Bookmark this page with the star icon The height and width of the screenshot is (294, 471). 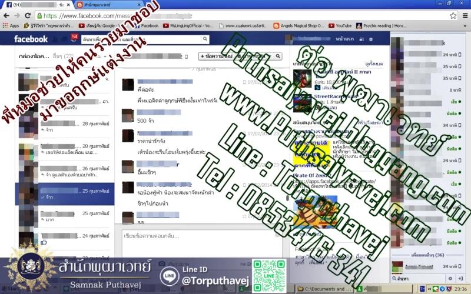[453, 16]
